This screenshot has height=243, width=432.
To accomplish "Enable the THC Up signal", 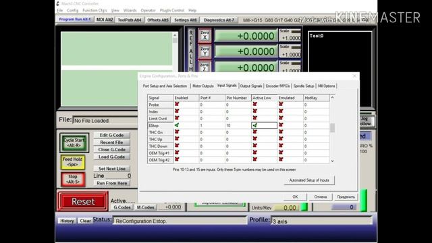I will point(177,139).
